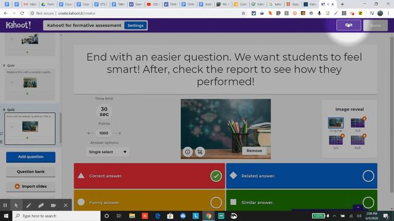Click the Windows taskbar search box
394x221 pixels.
pyautogui.click(x=57, y=215)
